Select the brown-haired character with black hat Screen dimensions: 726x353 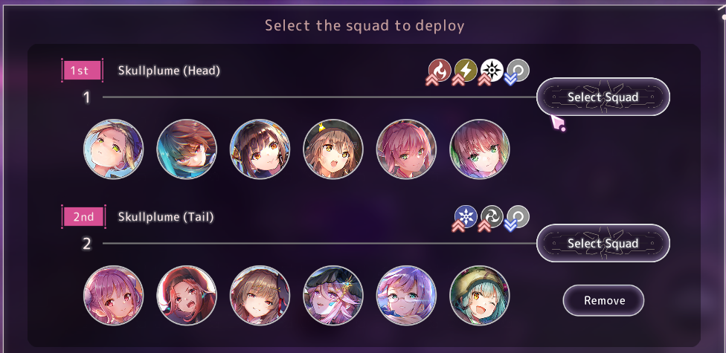point(333,149)
